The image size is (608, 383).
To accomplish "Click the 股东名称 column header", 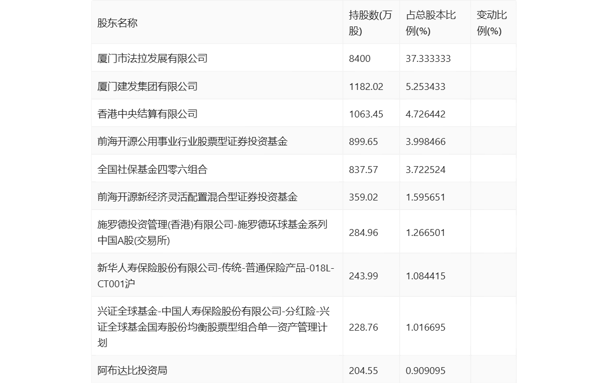I will (117, 23).
